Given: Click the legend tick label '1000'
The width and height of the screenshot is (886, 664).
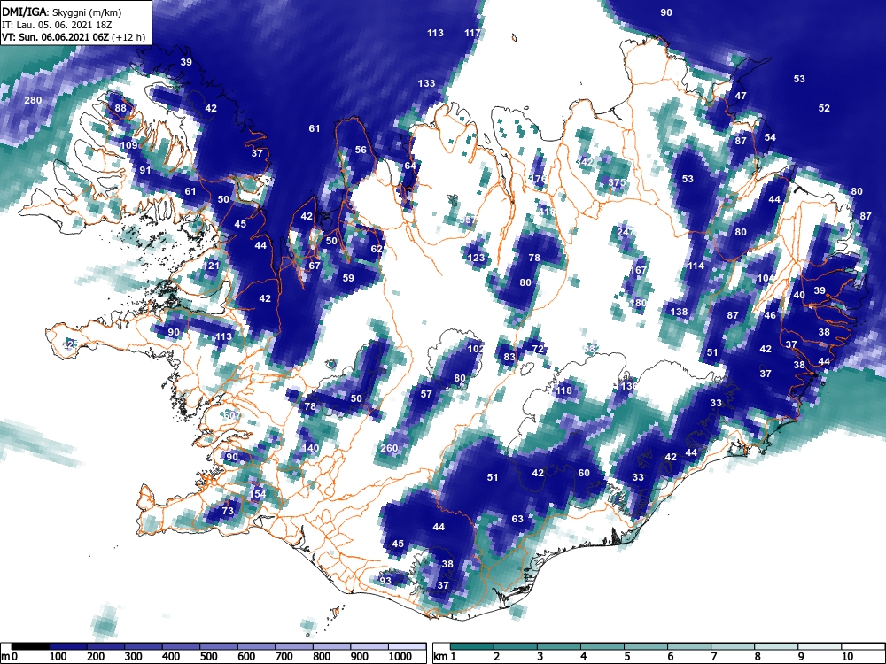Looking at the screenshot, I should coord(400,657).
